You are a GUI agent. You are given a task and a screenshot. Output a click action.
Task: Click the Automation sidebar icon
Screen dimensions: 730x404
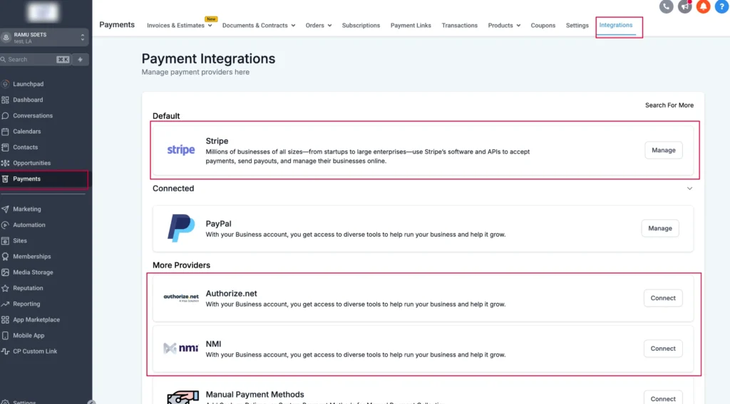pyautogui.click(x=5, y=225)
